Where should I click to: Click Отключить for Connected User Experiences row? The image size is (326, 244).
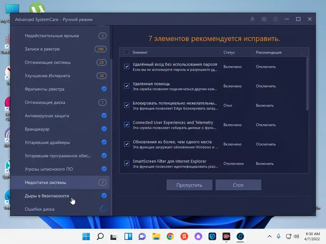[266, 125]
